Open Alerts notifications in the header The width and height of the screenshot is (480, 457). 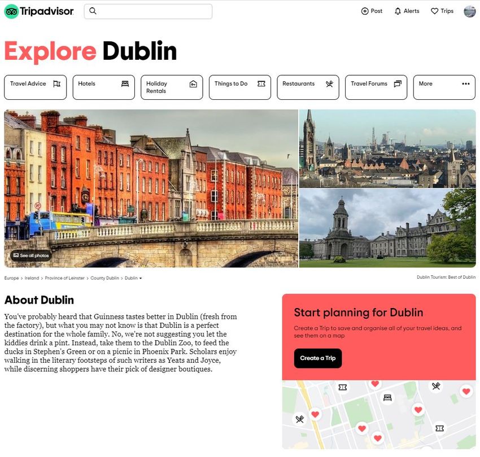tap(407, 11)
